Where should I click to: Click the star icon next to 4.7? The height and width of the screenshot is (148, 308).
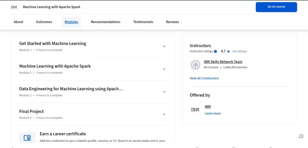point(229,51)
